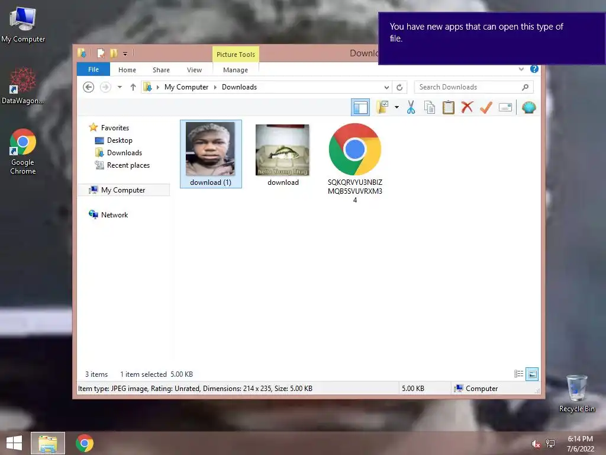Open Desktop in the navigation pane
This screenshot has width=606, height=455.
[120, 140]
